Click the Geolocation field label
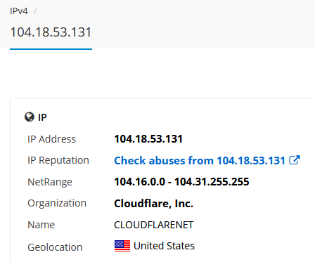 pos(55,247)
